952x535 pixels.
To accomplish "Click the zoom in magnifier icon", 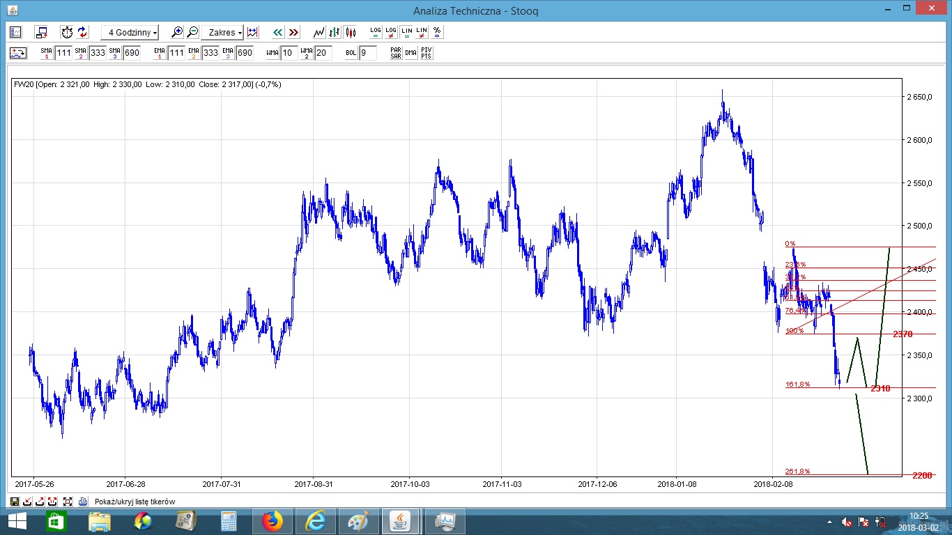I will 177,32.
